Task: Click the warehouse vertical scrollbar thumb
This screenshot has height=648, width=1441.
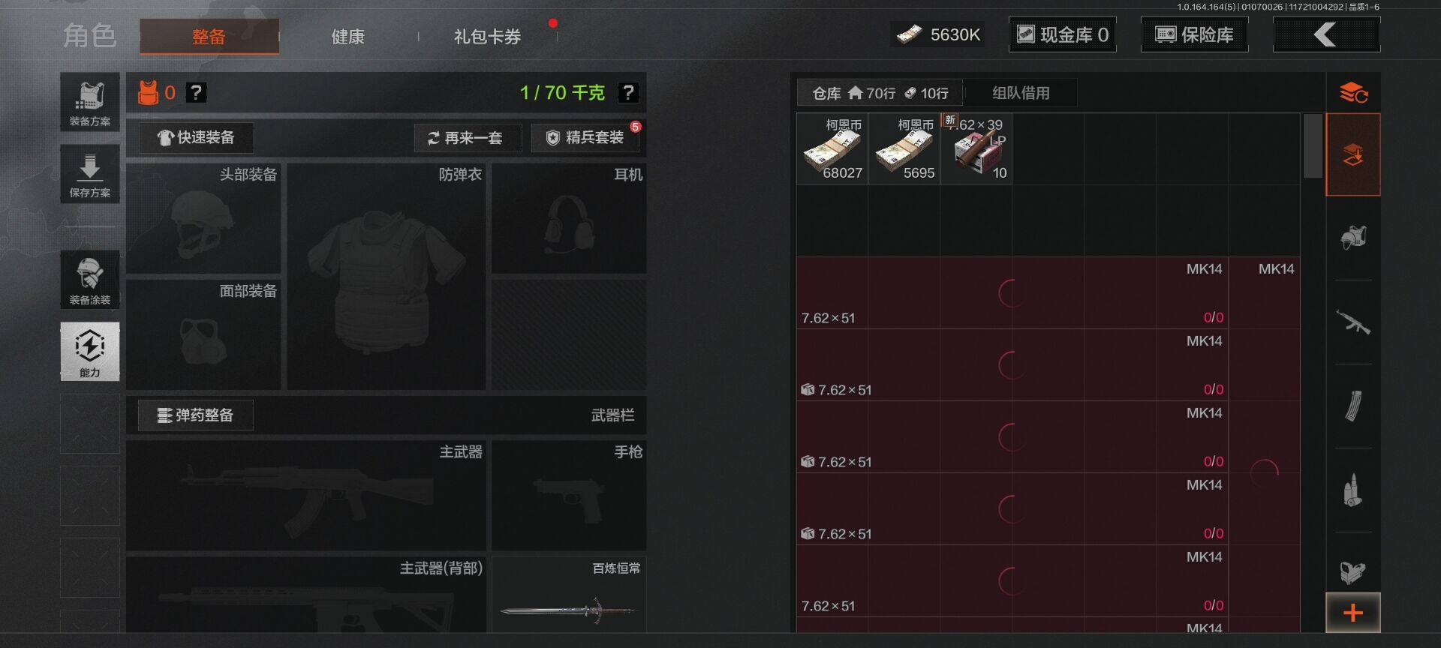Action: coord(1313,146)
